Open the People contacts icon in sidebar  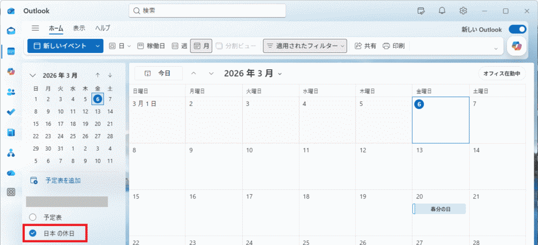[x=11, y=92]
